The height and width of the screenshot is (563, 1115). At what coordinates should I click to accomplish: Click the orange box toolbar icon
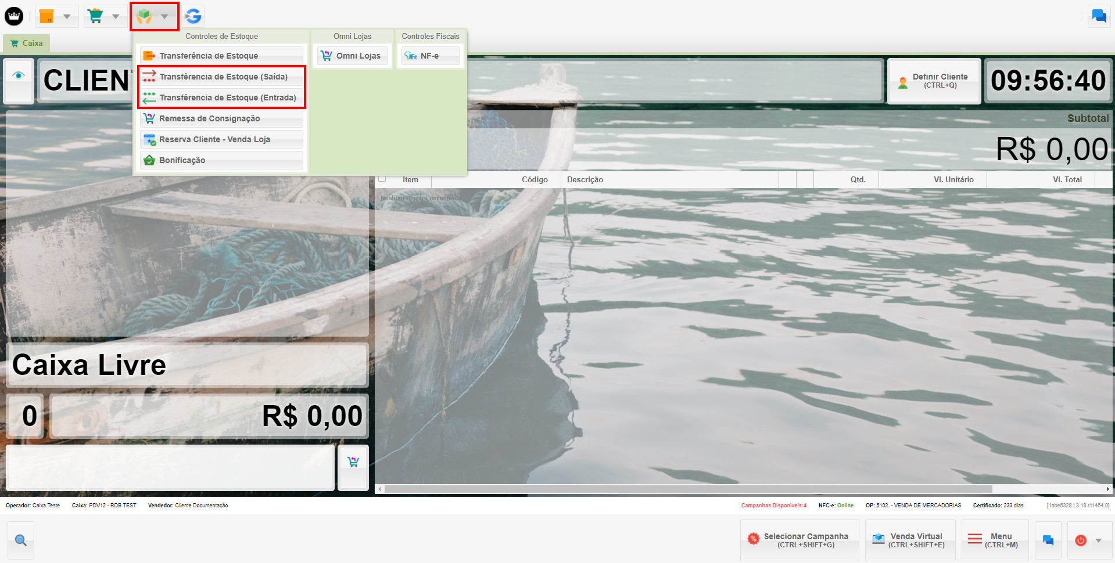[x=46, y=16]
